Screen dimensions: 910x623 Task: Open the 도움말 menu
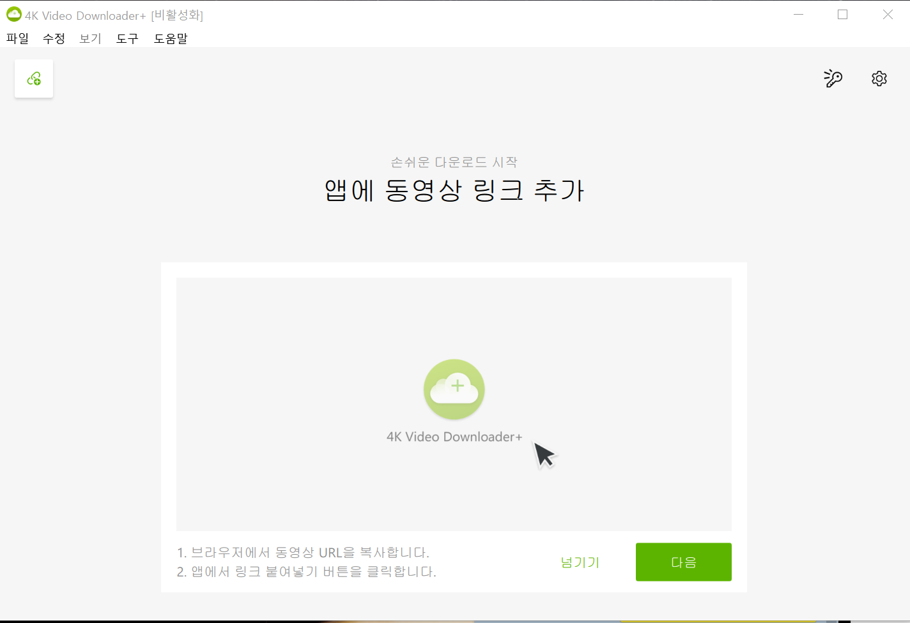tap(171, 38)
